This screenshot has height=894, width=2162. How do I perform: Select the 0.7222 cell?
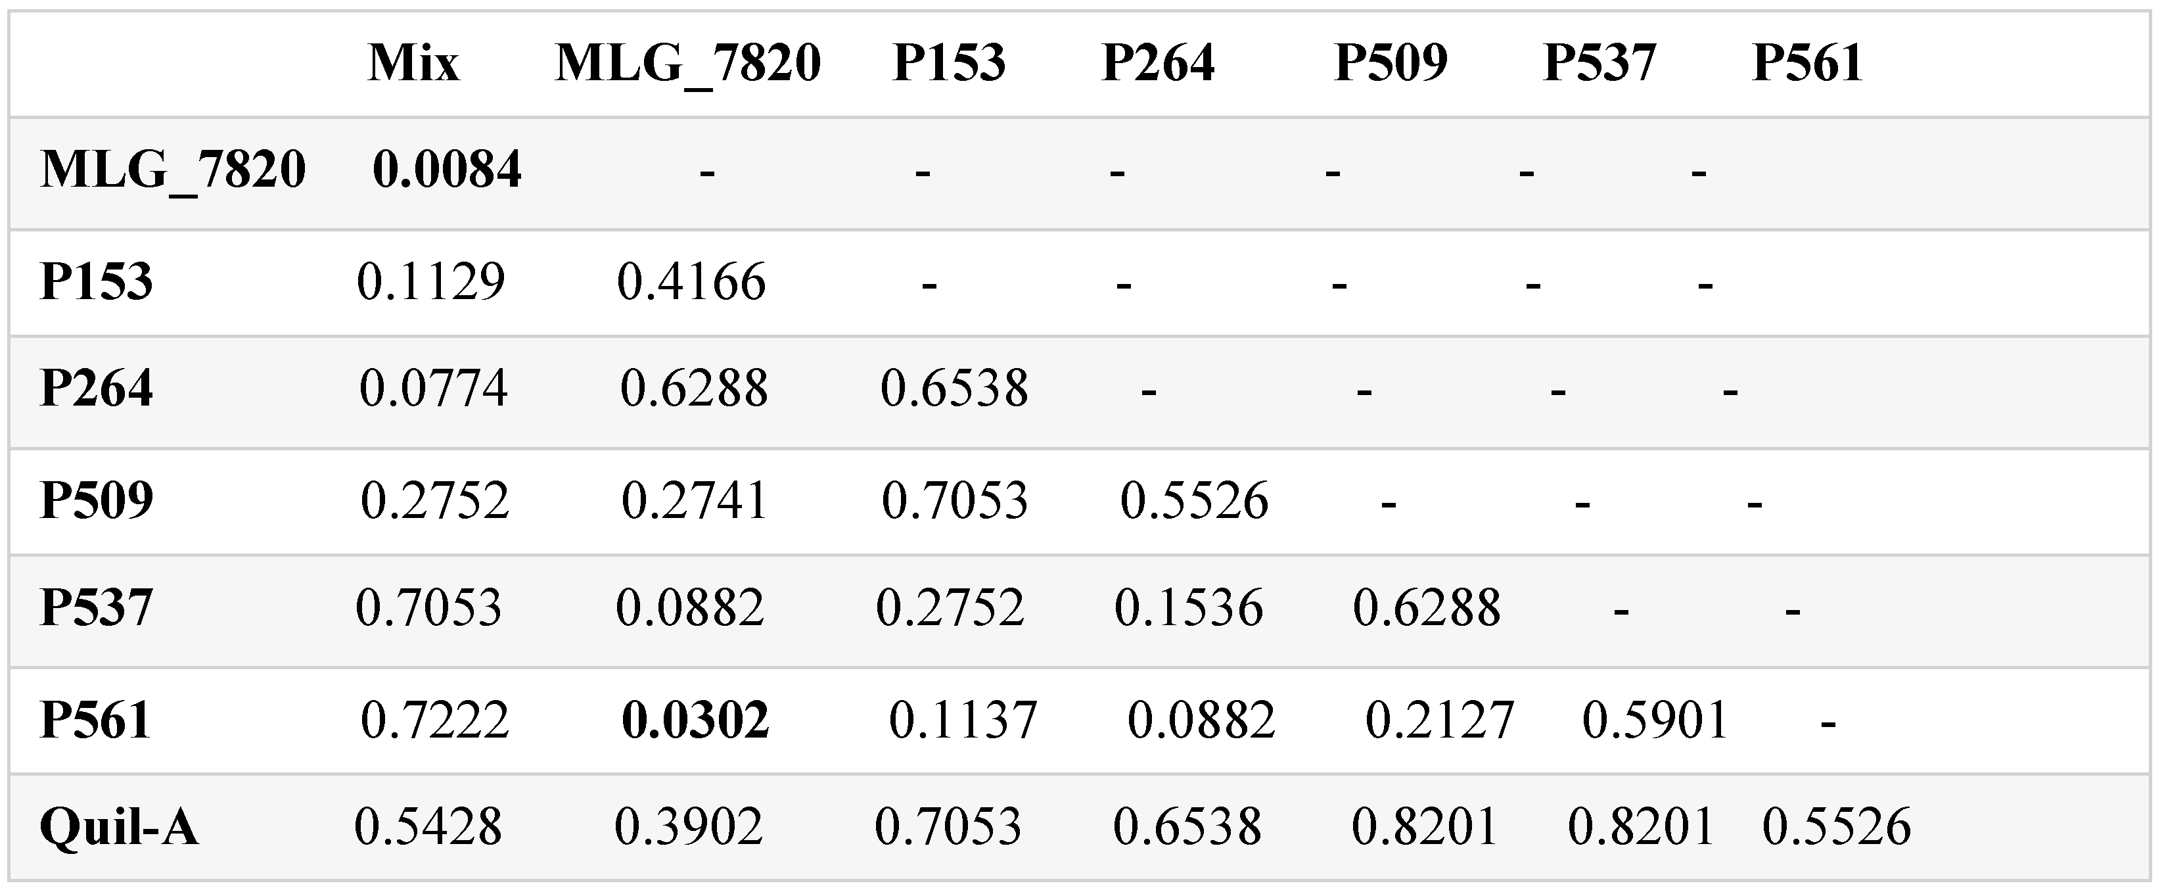pos(434,720)
